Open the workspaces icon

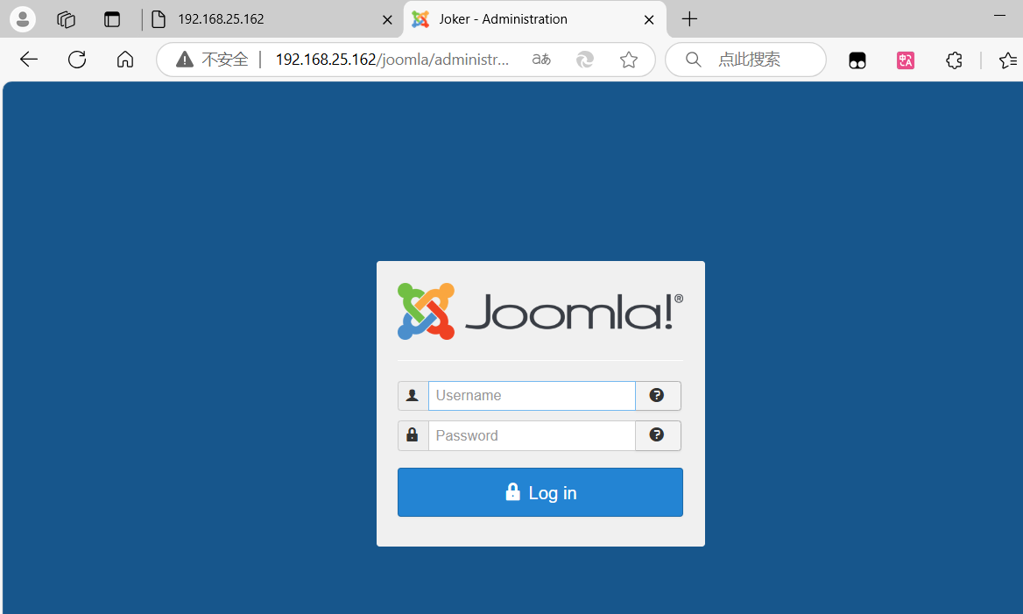click(66, 19)
